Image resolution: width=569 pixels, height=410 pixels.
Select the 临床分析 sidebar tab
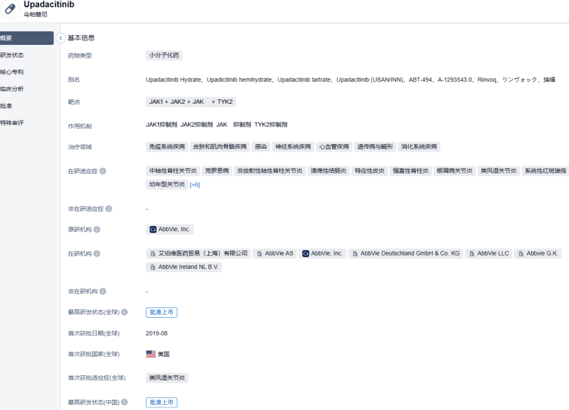tap(13, 89)
